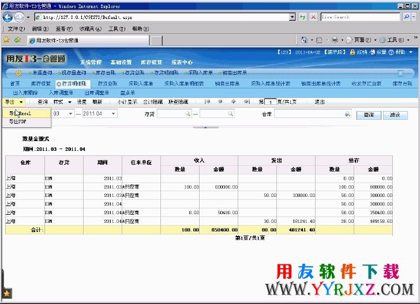Click the 600000.00 income amount cell
This screenshot has width=420, height=304.
(219, 187)
